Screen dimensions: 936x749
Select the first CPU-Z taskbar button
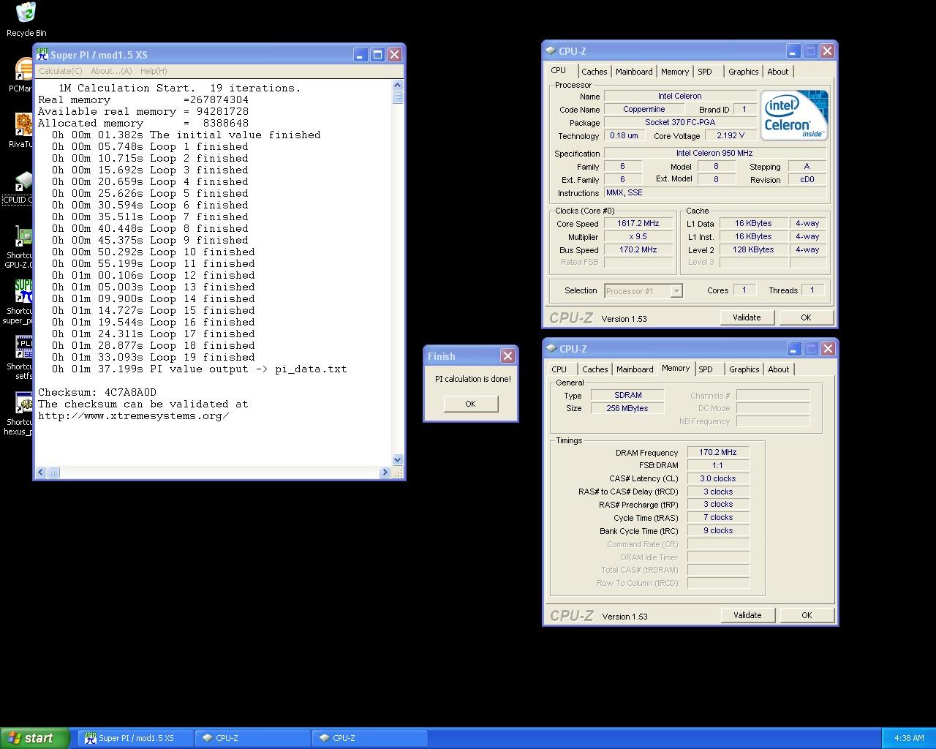point(252,738)
